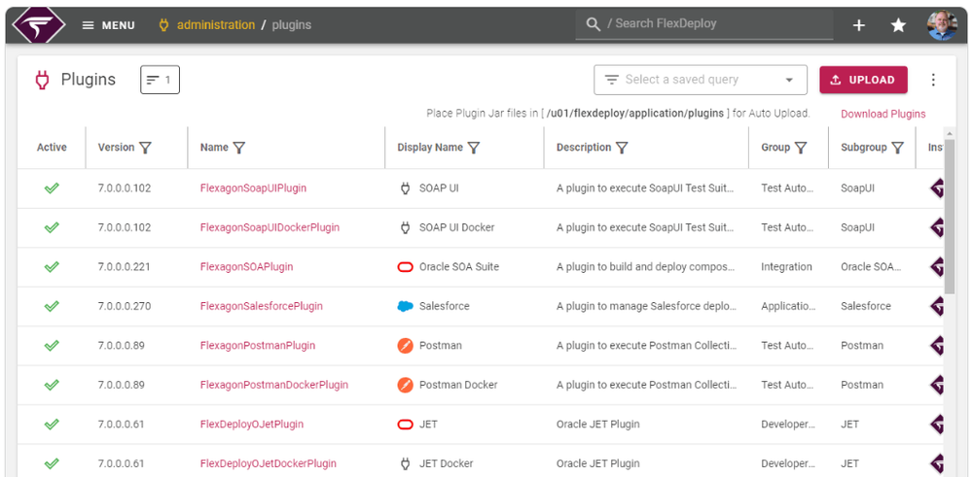Image resolution: width=973 pixels, height=477 pixels.
Task: Click the plus add icon in header
Action: (859, 25)
